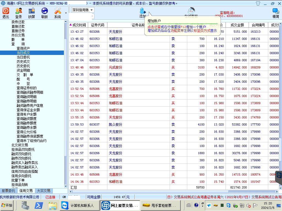Open Windows PowerShell from the taskbar
Image resolution: width=282 pixels, height=211 pixels.
click(38, 205)
